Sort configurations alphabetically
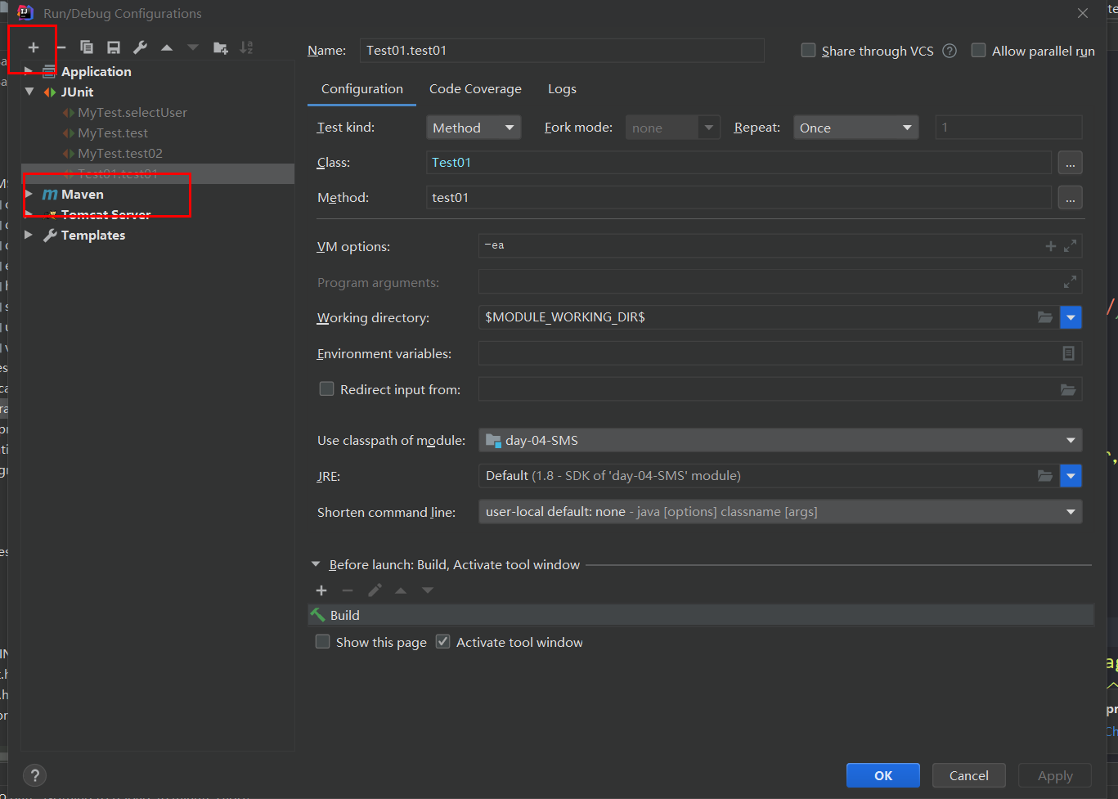The height and width of the screenshot is (799, 1118). coord(246,47)
